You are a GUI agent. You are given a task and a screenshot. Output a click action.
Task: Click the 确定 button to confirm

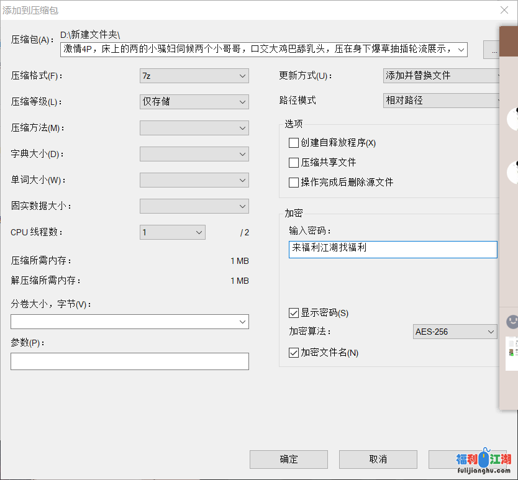pos(289,460)
